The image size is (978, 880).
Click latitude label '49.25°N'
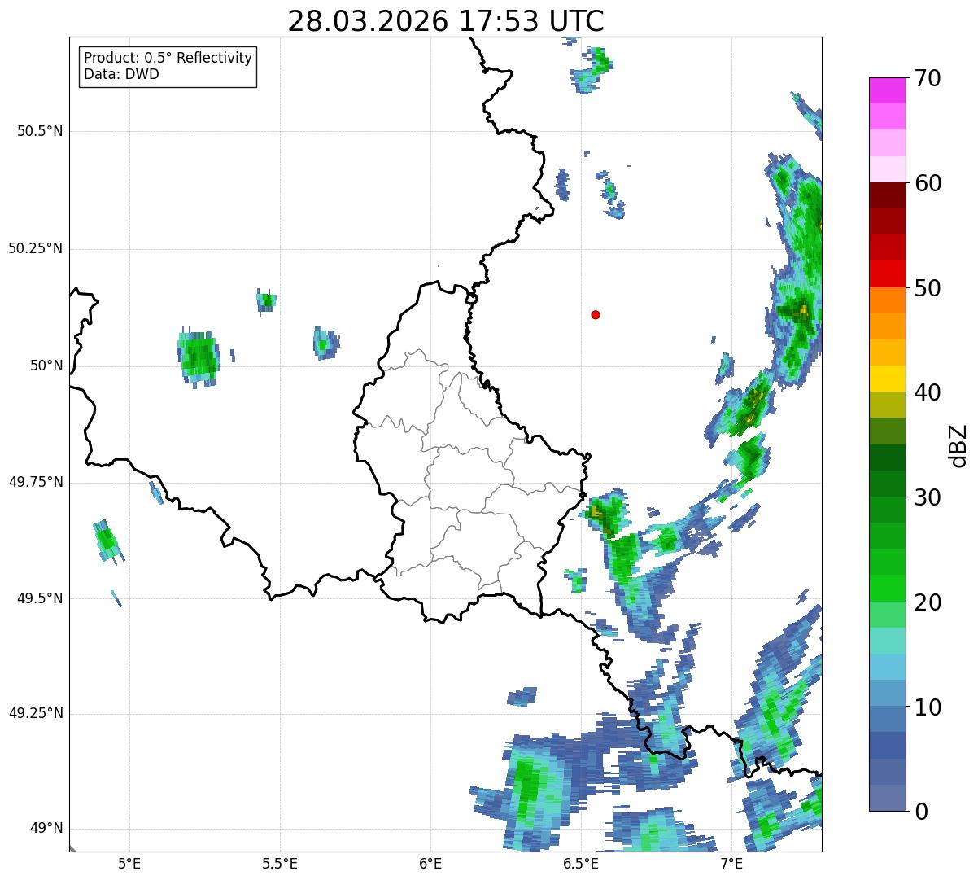click(x=36, y=714)
